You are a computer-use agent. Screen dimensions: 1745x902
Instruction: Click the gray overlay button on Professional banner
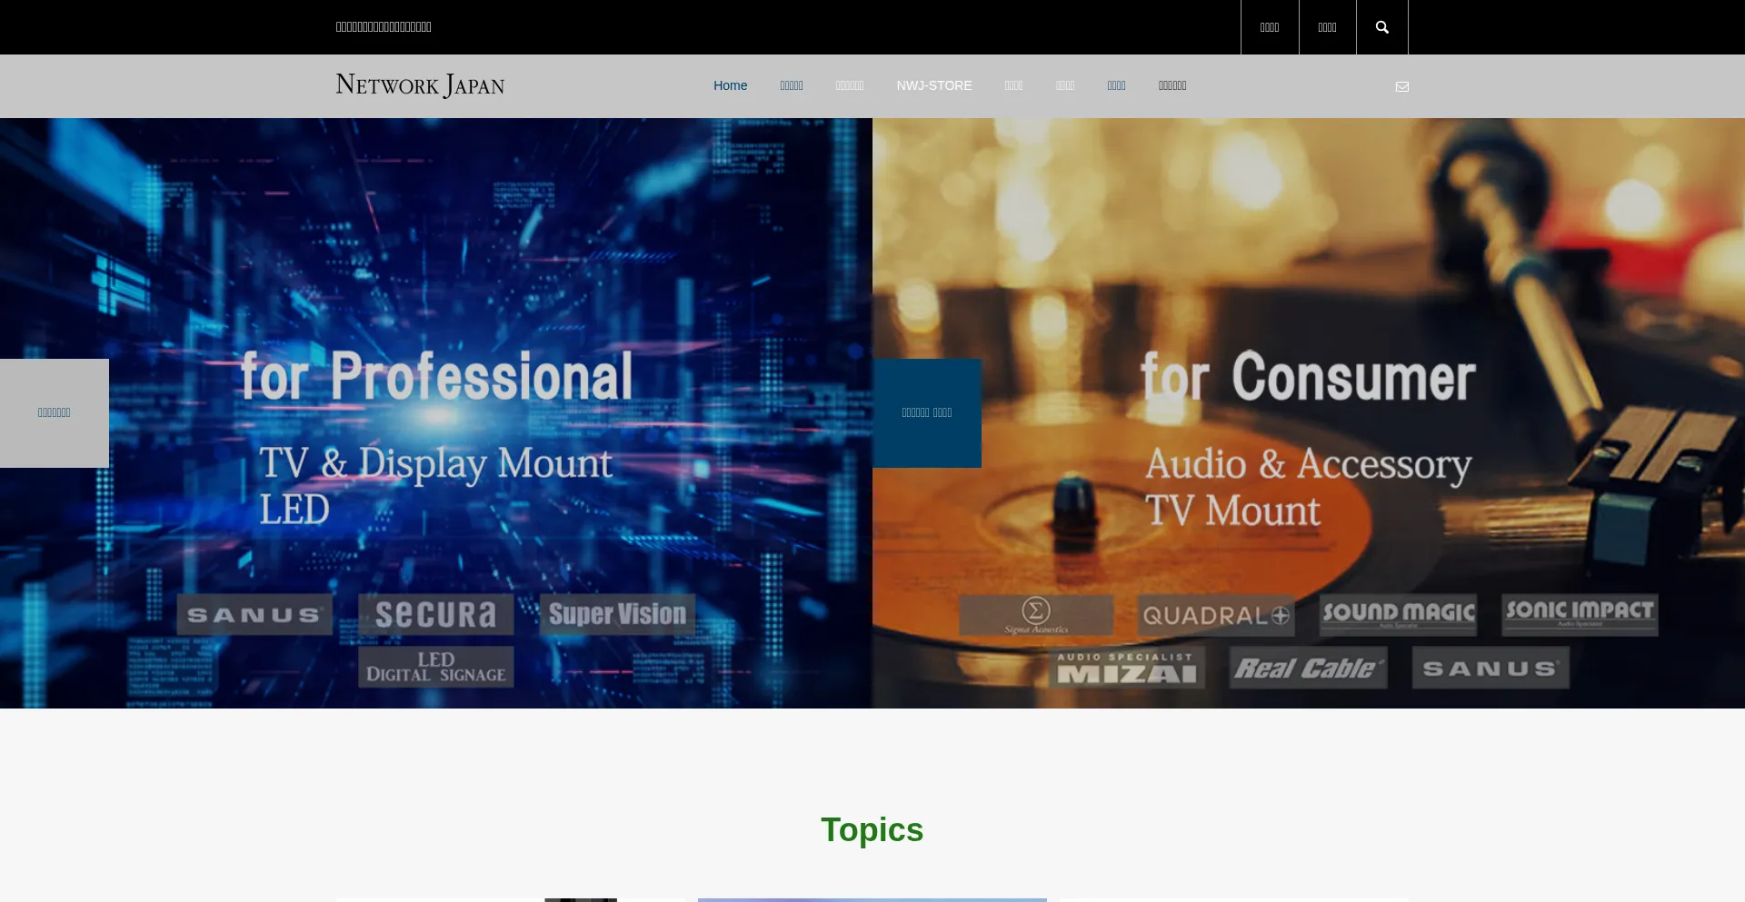pos(54,412)
